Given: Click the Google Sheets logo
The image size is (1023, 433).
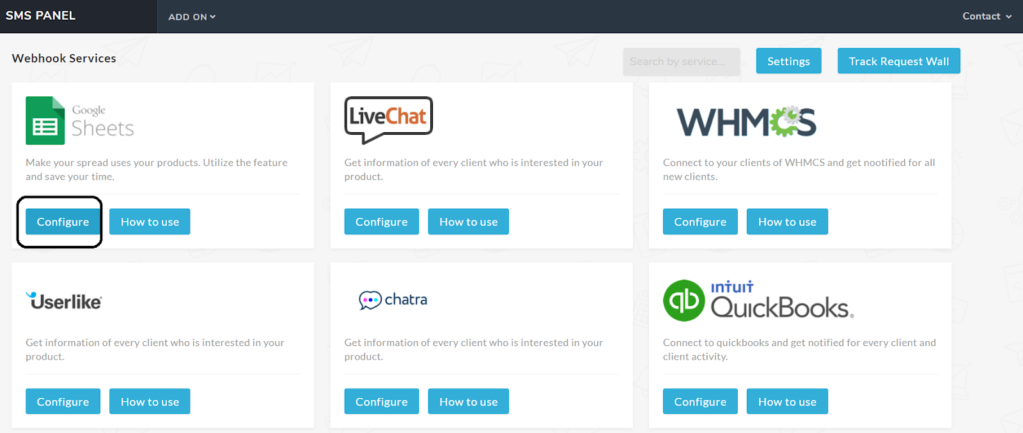Looking at the screenshot, I should (80, 121).
